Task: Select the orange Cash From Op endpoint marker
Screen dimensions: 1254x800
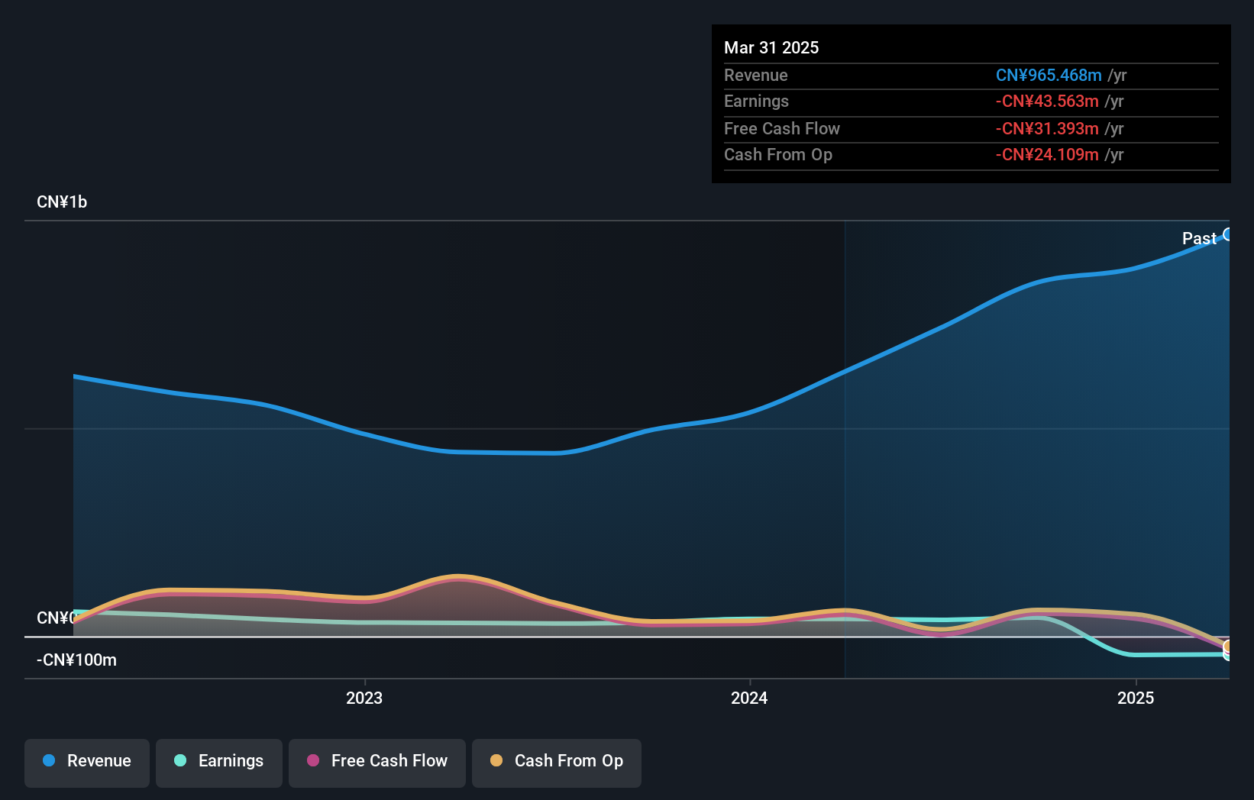Action: pos(1227,647)
